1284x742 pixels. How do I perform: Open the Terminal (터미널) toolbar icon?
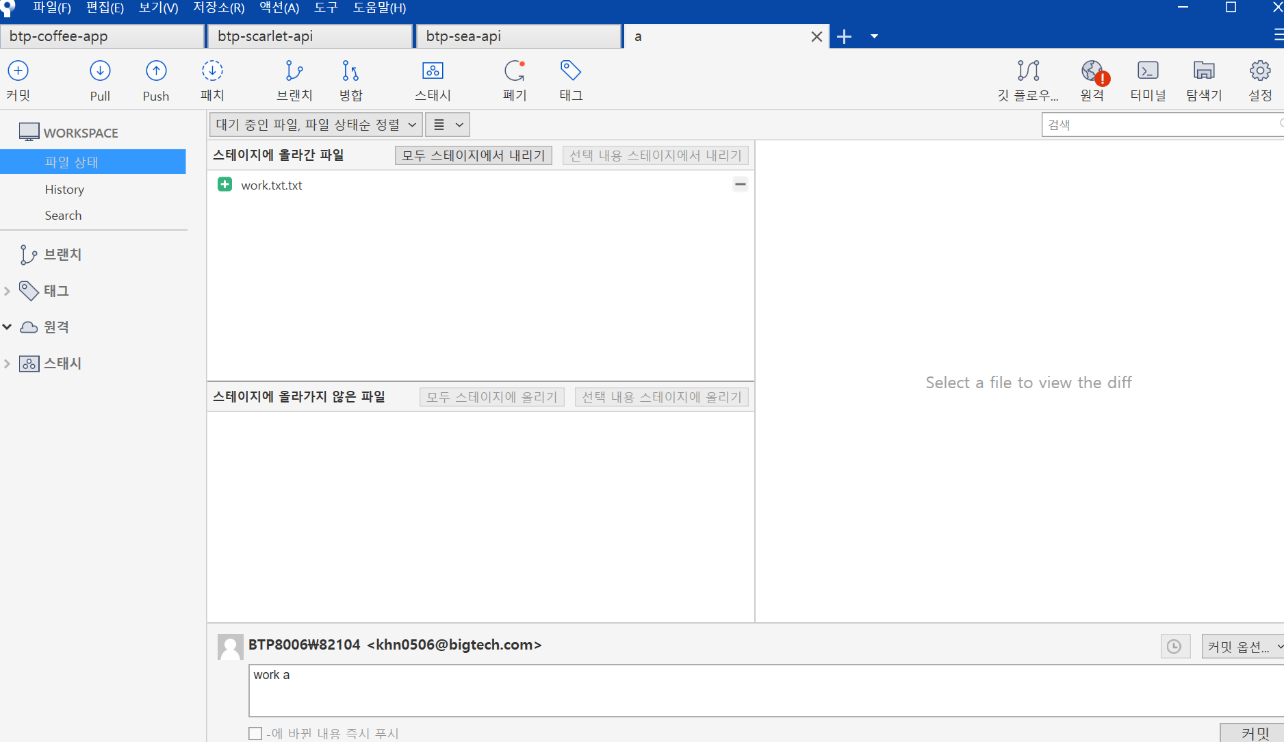[x=1148, y=80]
